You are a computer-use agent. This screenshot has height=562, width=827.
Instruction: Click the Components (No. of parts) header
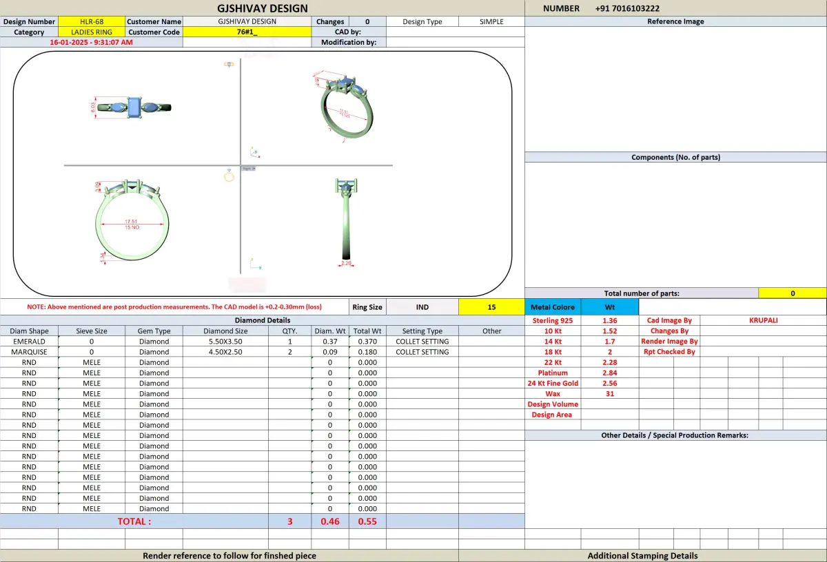pos(675,157)
